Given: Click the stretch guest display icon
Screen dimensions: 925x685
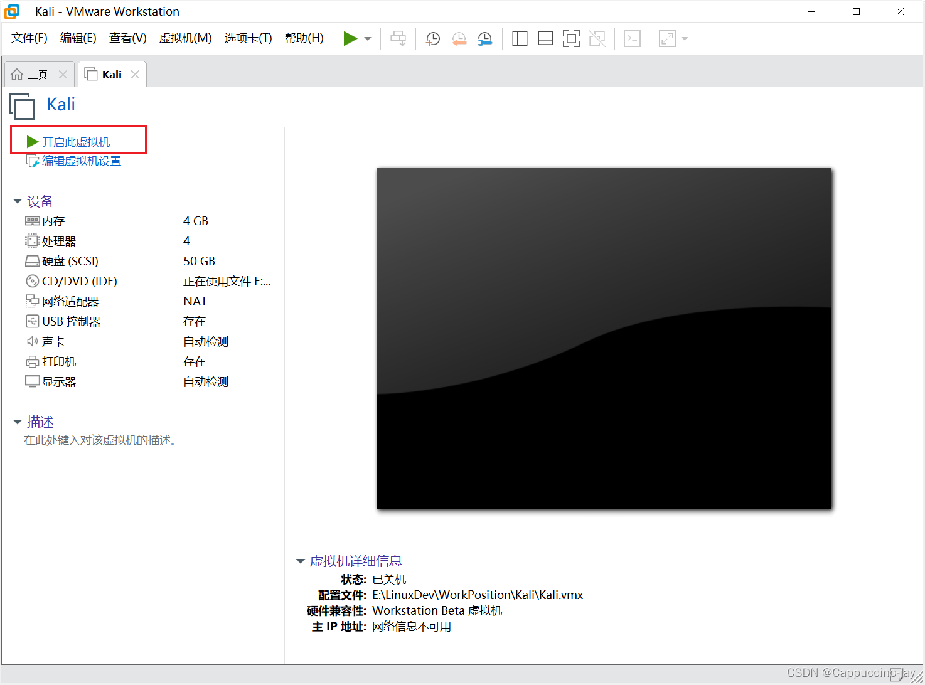Looking at the screenshot, I should coord(667,39).
